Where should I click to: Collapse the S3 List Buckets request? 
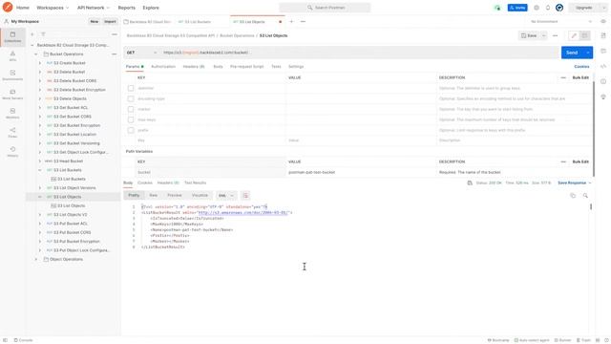click(x=40, y=170)
